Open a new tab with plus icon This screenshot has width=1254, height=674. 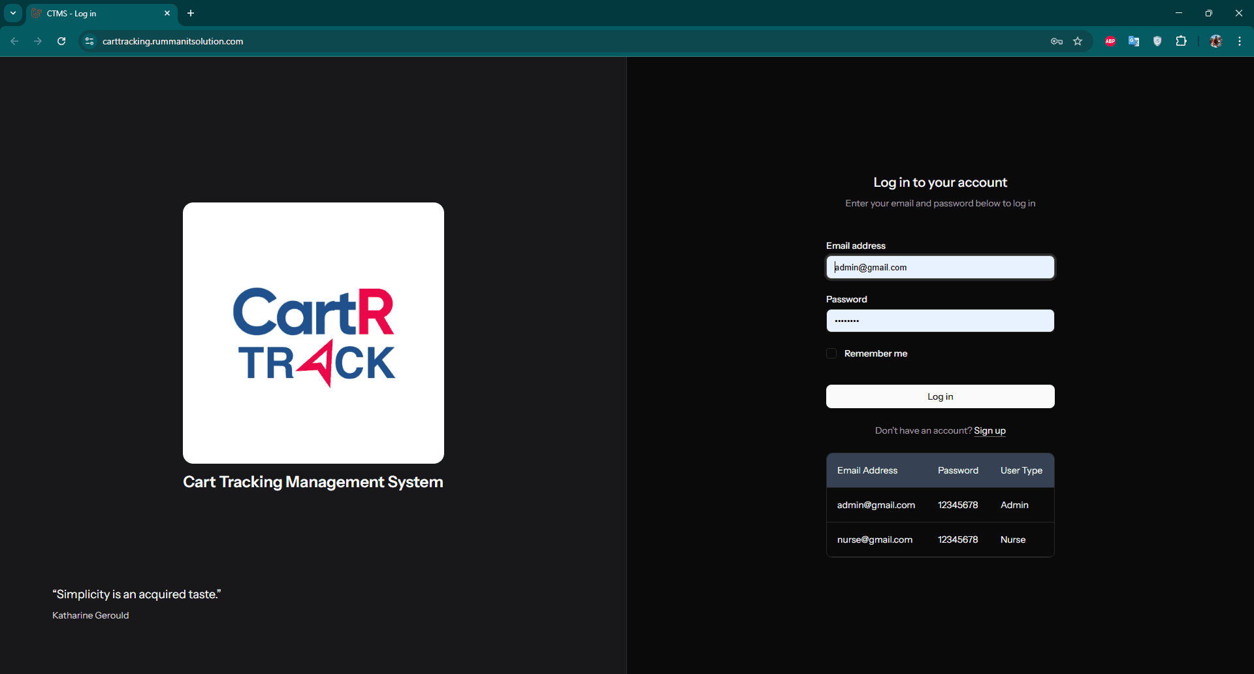pos(191,13)
